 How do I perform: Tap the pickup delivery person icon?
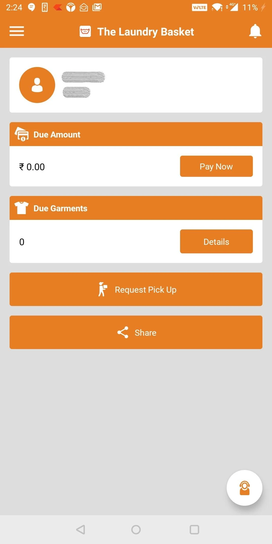103,289
